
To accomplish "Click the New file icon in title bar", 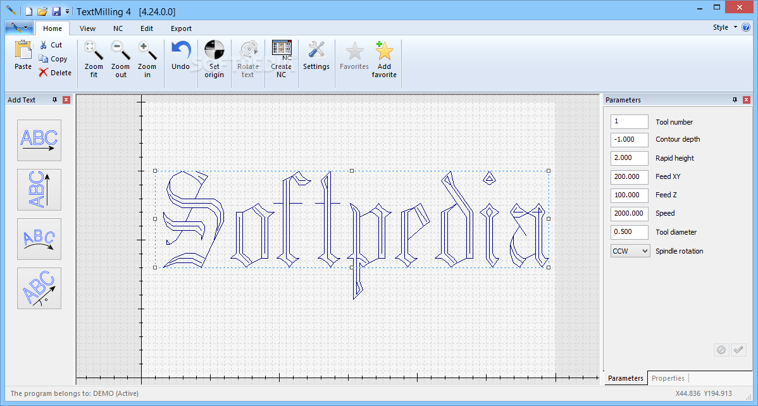I will [x=29, y=11].
